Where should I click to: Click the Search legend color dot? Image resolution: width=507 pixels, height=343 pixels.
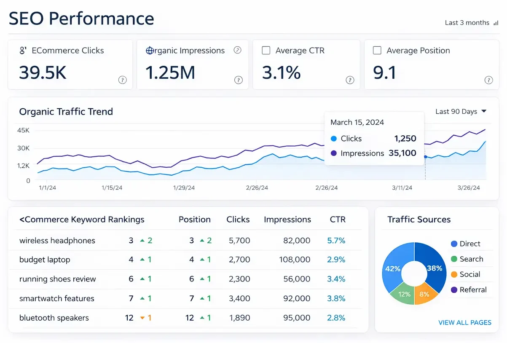pyautogui.click(x=454, y=259)
